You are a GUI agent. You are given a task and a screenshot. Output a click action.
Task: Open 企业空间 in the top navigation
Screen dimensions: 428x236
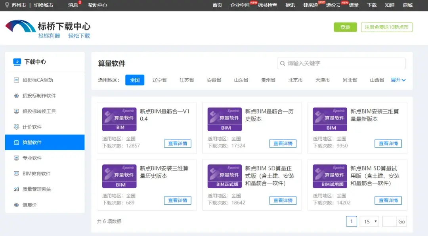coord(240,5)
